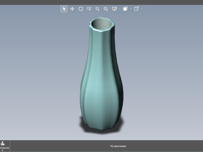Viewport: 203px width, 152px height.
Task: Click the 'По умолчанию' label in bottom bar
Action: [x=118, y=146]
